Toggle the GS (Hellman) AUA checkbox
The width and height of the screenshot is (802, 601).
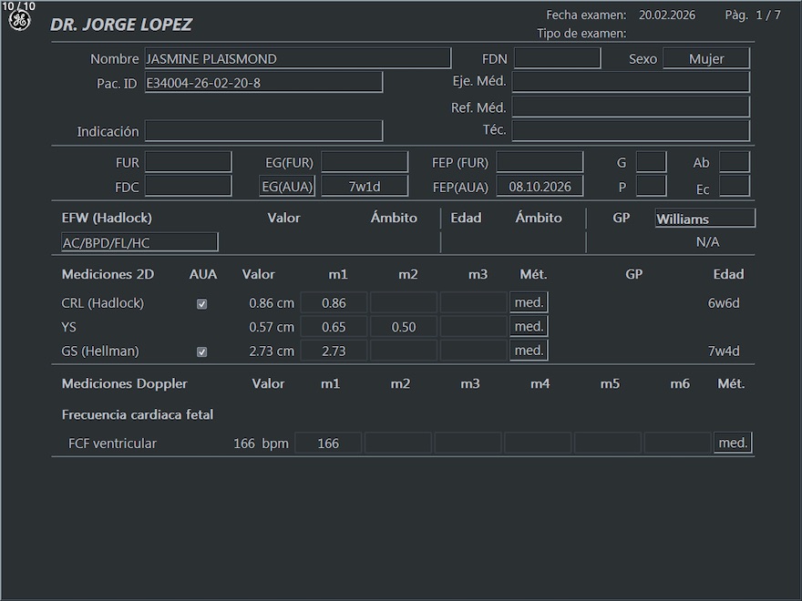tap(202, 351)
